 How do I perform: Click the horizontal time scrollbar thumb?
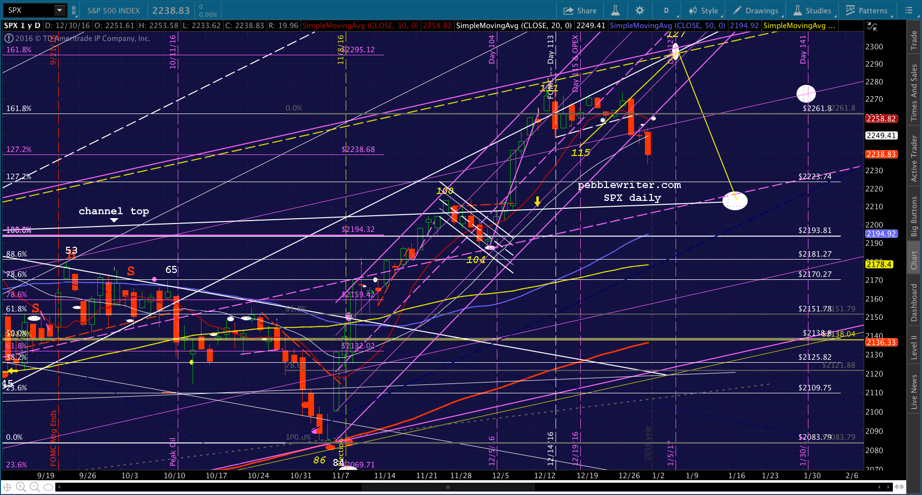click(x=448, y=487)
